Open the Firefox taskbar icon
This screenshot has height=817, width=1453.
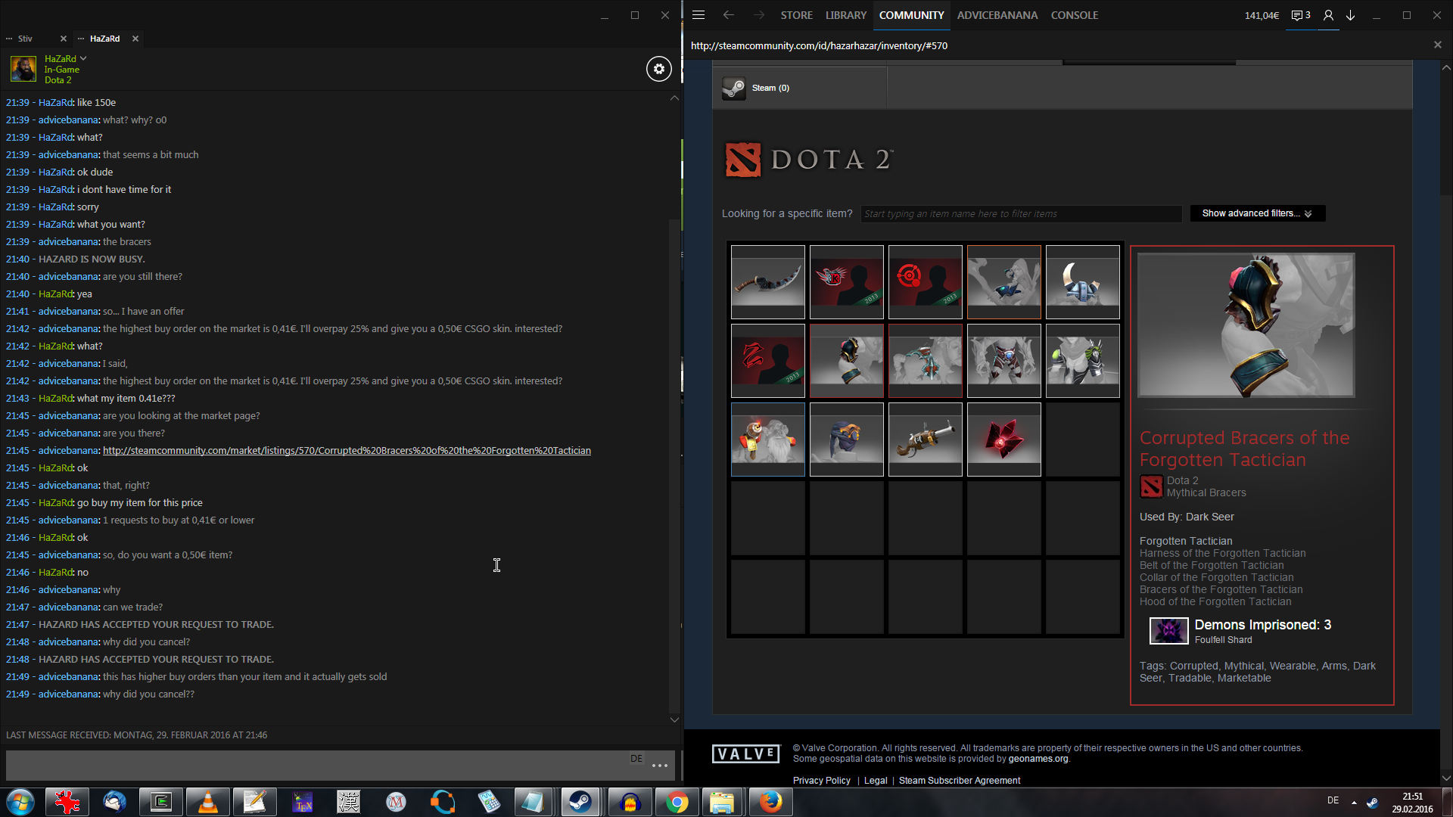tap(770, 802)
